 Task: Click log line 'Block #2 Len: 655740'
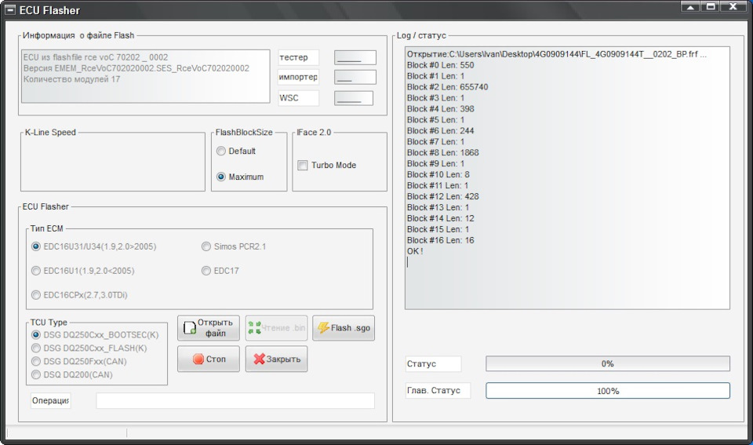click(447, 87)
